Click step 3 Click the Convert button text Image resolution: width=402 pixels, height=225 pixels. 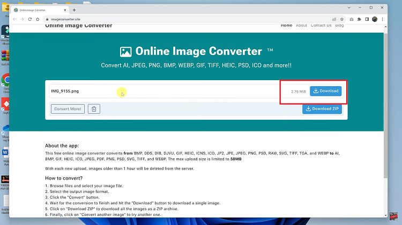[x=75, y=197]
